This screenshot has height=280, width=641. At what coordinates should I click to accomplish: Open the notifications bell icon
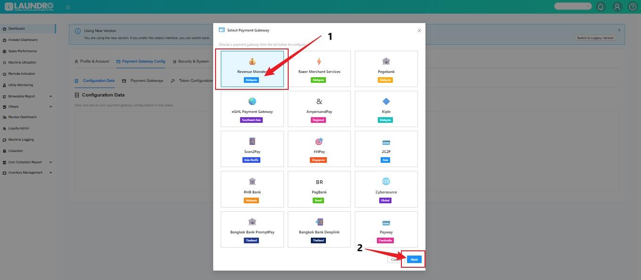(600, 7)
